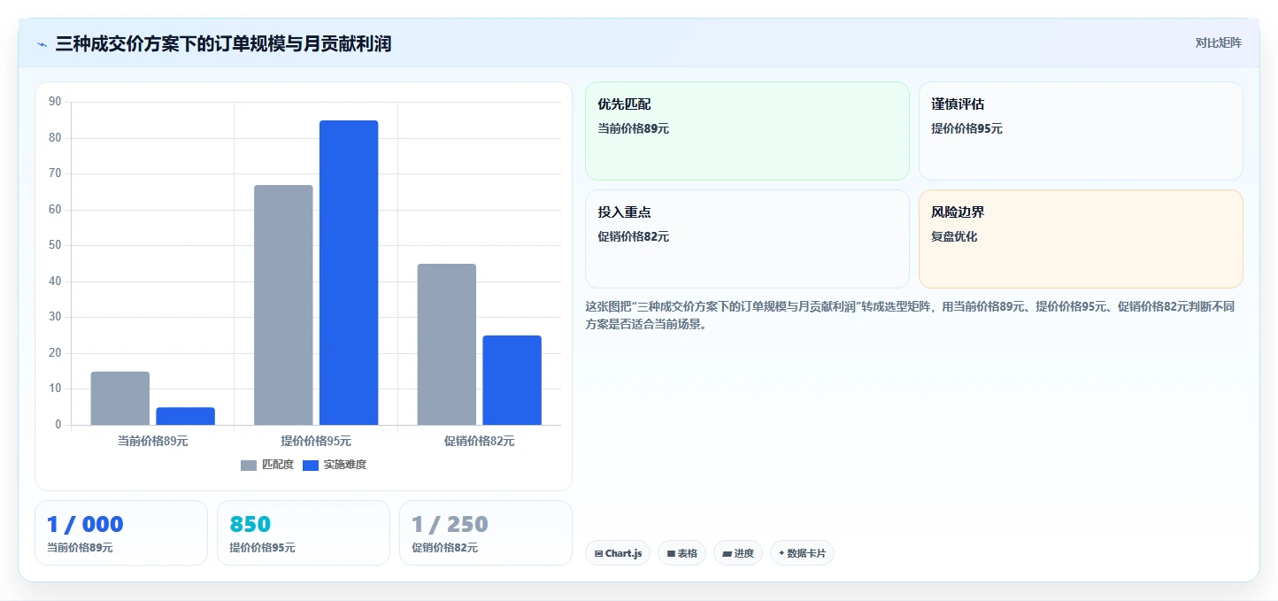Image resolution: width=1278 pixels, height=601 pixels.
Task: Click 提价价格95元 caption under 850
Action: coord(262,548)
